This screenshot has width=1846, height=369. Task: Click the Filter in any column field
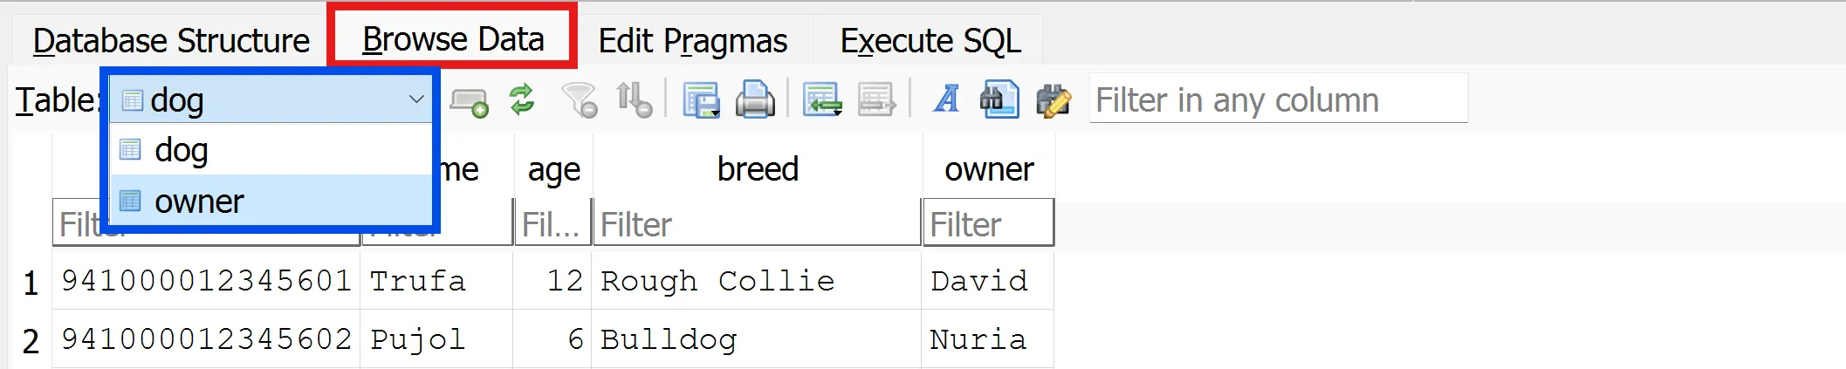1277,99
